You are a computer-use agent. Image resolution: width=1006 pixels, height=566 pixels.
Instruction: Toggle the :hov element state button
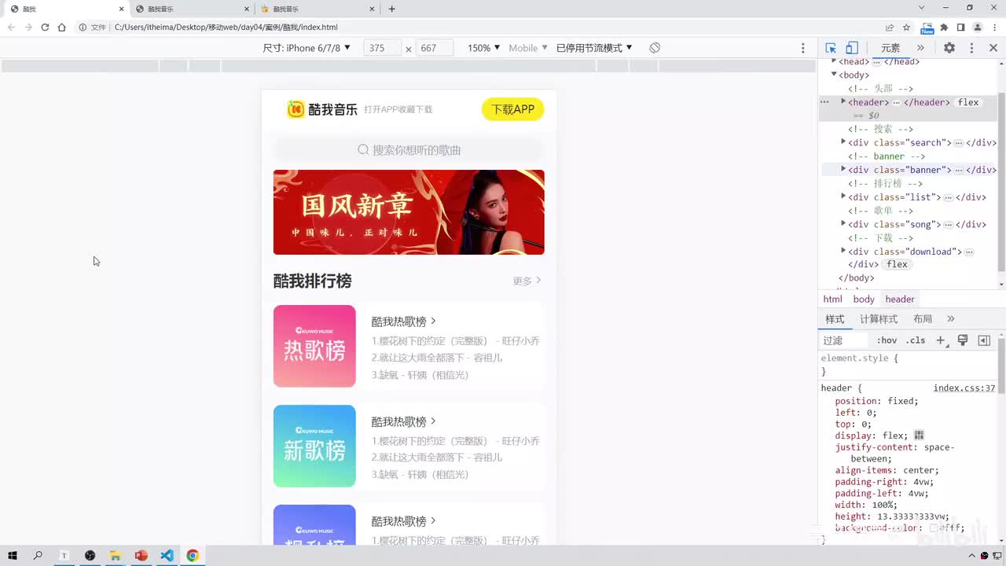887,340
